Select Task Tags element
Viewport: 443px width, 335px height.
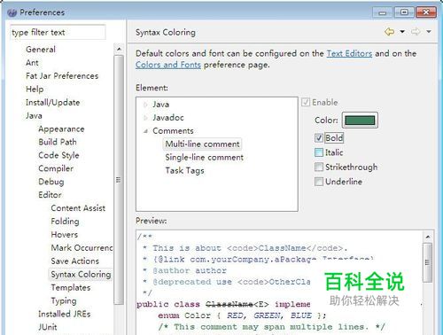(x=184, y=170)
